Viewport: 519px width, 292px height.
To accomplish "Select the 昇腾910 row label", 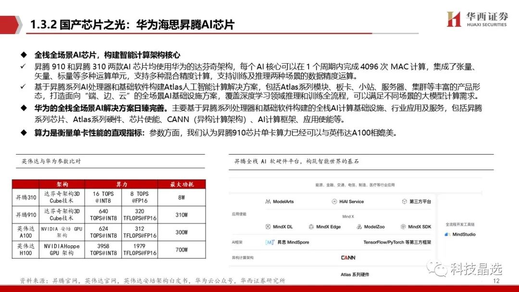I will click(26, 215).
